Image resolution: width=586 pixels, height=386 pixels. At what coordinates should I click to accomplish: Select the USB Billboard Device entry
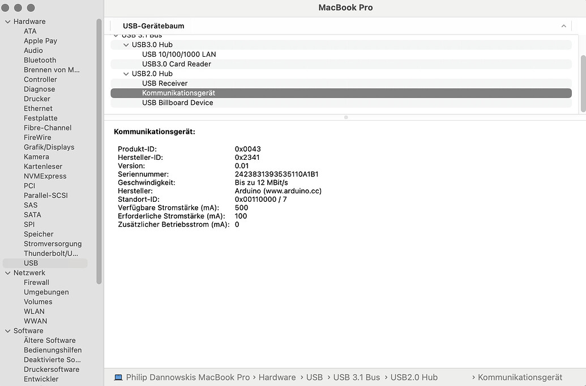click(177, 103)
